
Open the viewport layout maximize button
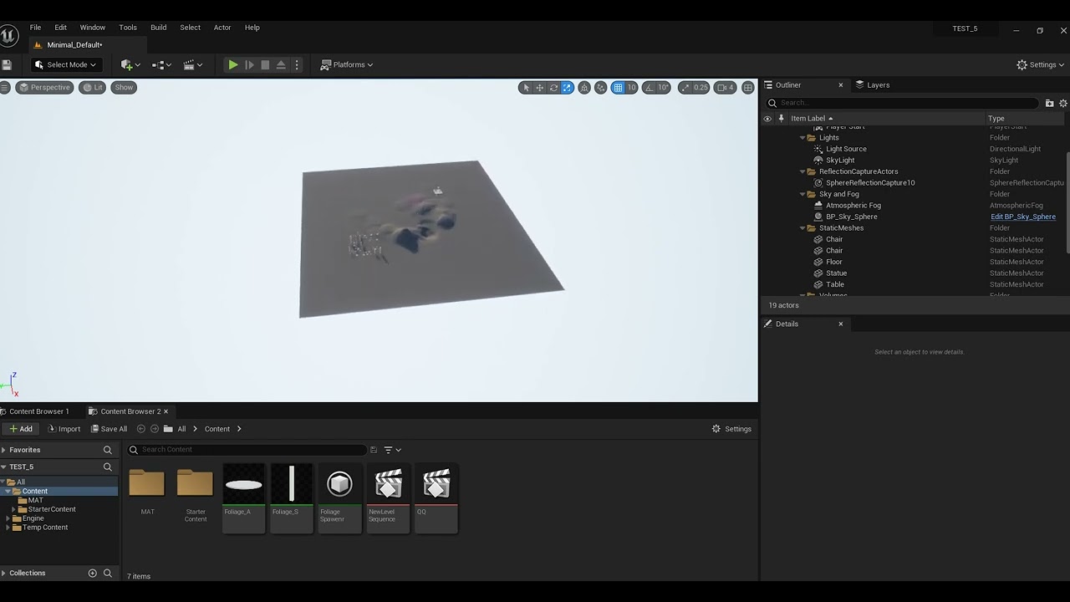(x=748, y=87)
